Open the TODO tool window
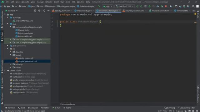Image resolution: width=200 pixels, height=112 pixels. click(67, 108)
